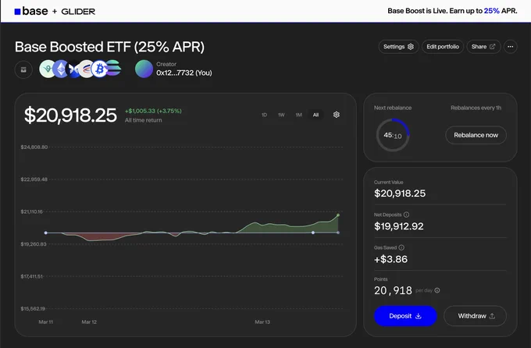Click the latest green chart endpoint
This screenshot has width=531, height=348.
(338, 215)
